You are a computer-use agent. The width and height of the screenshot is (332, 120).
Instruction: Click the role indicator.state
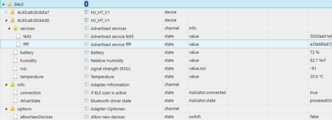[202, 101]
